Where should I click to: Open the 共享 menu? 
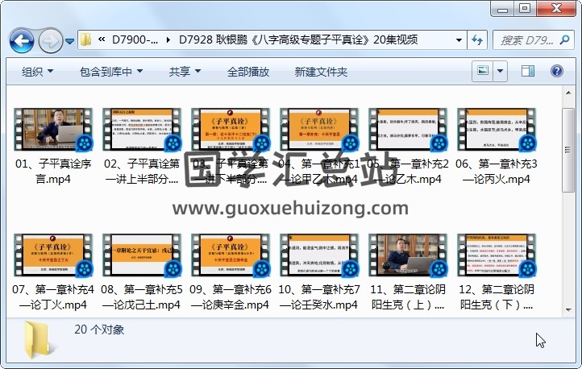[185, 72]
